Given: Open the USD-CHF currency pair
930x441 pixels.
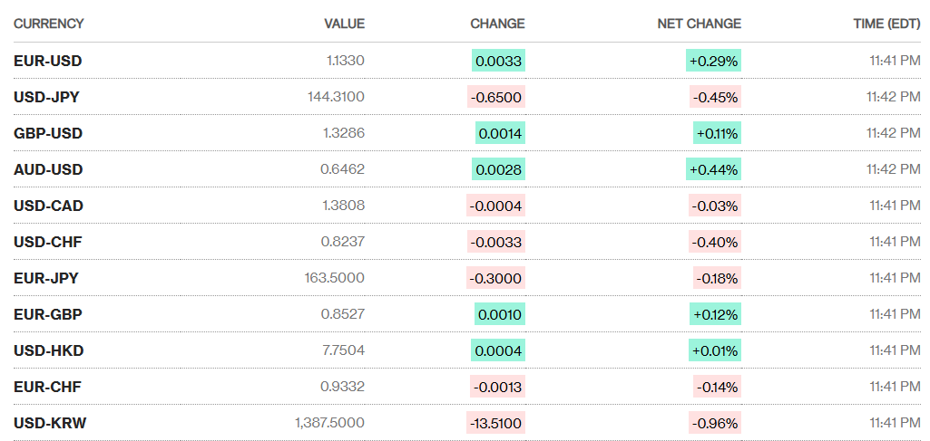Looking at the screenshot, I should click(47, 242).
